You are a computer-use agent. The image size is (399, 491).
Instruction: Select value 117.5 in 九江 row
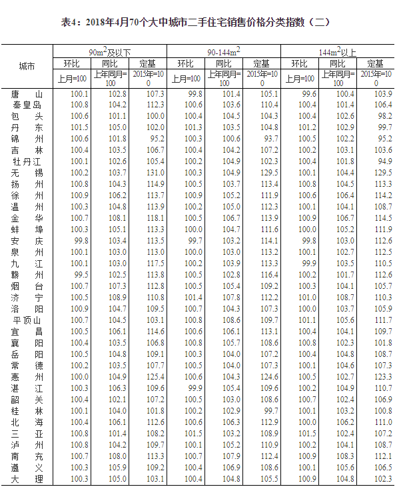(155, 264)
